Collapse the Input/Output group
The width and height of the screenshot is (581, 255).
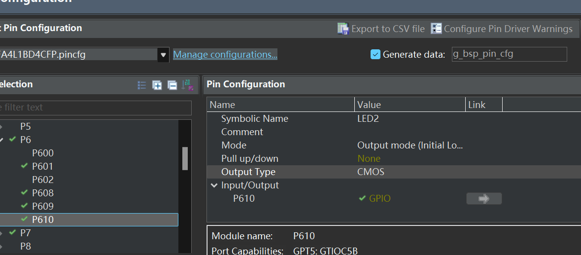pos(214,185)
